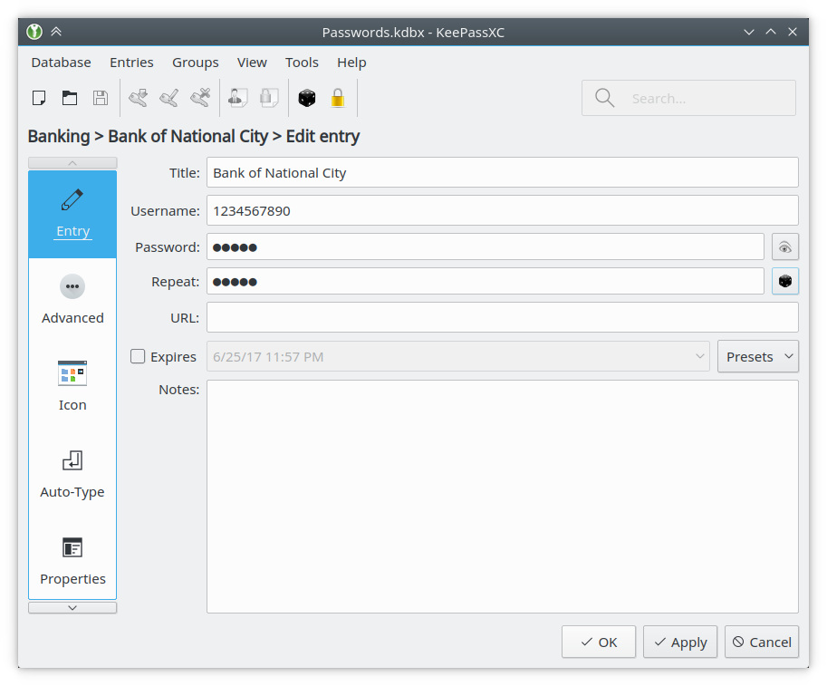Lock the database with the padlock icon
The height and width of the screenshot is (686, 827).
point(338,98)
